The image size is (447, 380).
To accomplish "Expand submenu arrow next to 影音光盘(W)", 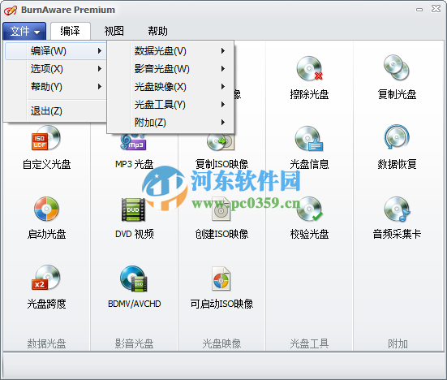I will (x=223, y=69).
